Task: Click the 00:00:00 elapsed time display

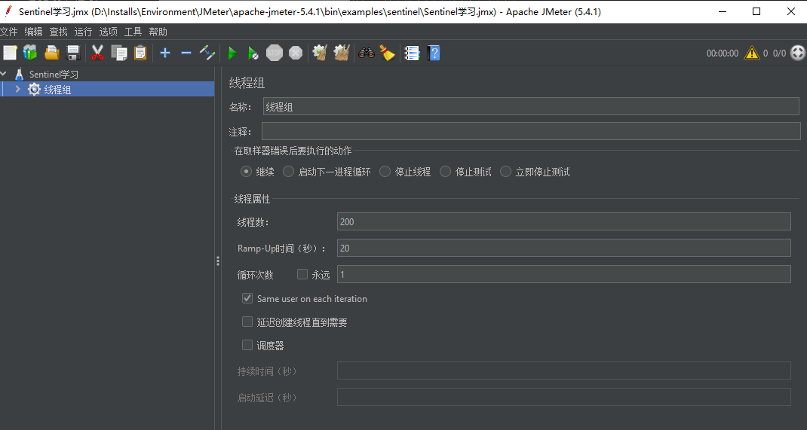Action: [722, 53]
